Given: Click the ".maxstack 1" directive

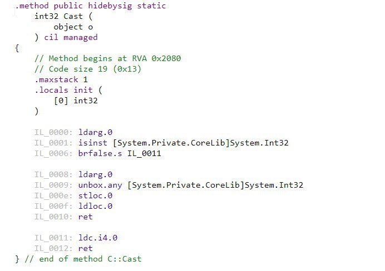Looking at the screenshot, I should point(61,79).
